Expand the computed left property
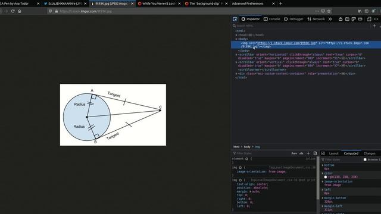Image resolution: width=381 pixels, height=214 pixels. pyautogui.click(x=323, y=190)
